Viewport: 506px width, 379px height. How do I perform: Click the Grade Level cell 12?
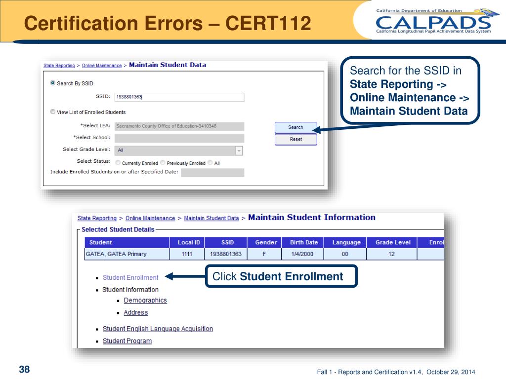click(x=391, y=254)
